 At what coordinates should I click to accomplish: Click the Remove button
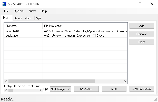coord(142,34)
